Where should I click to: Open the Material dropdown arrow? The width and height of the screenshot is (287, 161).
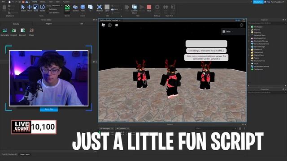tap(100, 13)
